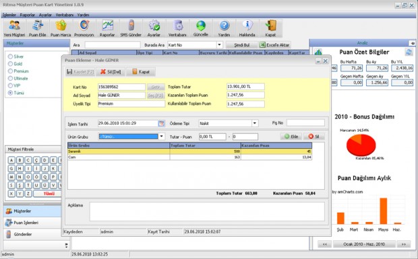Open the İşlemler menu
418x259 pixels.
[9, 15]
